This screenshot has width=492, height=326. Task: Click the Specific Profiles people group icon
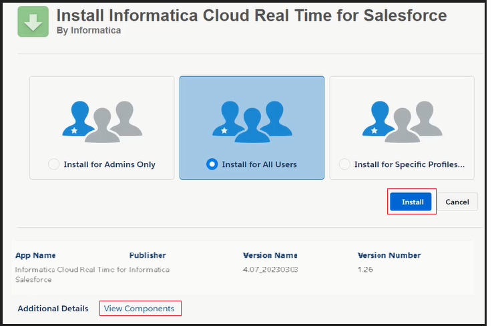pos(403,122)
